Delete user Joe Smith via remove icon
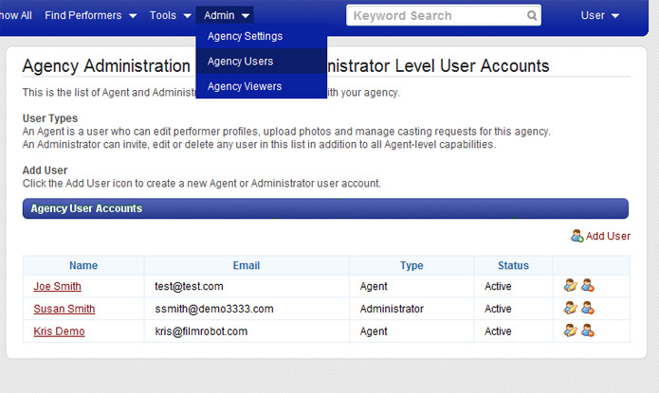The width and height of the screenshot is (659, 393). pos(588,285)
